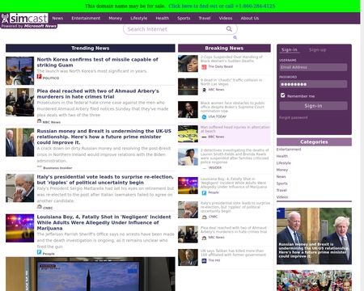Switch to the Sign-up tab

(317, 50)
